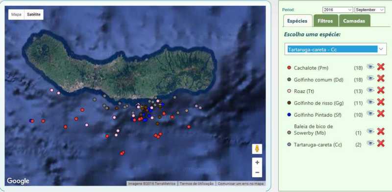Open Termos de Utilização link
This screenshot has width=392, height=192.
197,184
